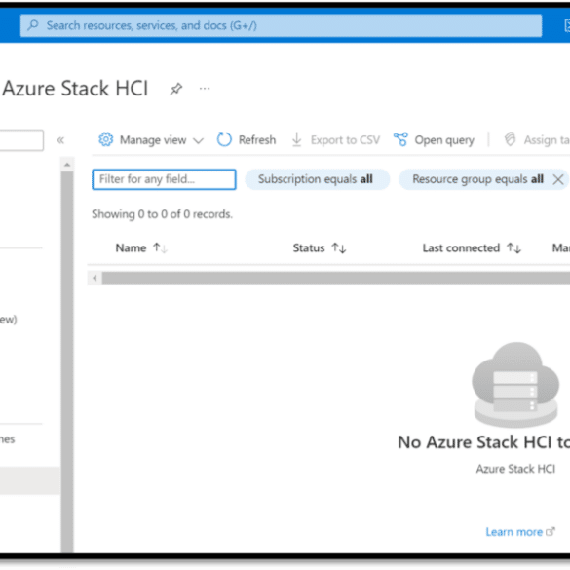Click 'Showing 0 to 0 of 0 records.'
This screenshot has height=570, width=570.
click(x=162, y=214)
